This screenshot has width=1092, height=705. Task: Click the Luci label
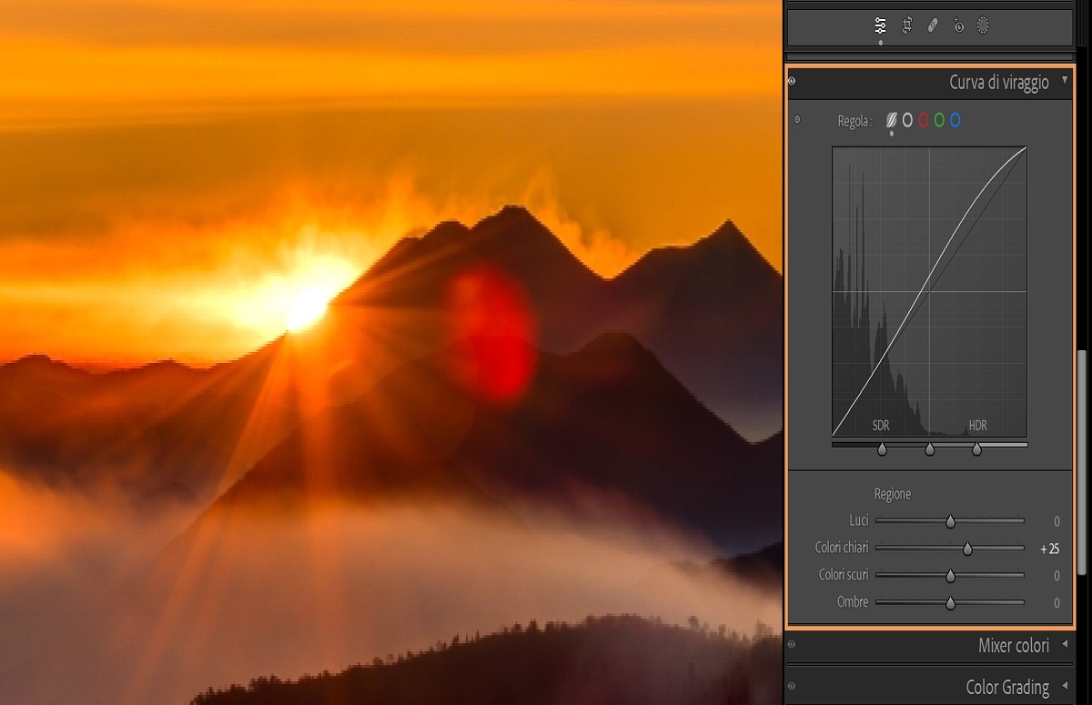(x=858, y=521)
